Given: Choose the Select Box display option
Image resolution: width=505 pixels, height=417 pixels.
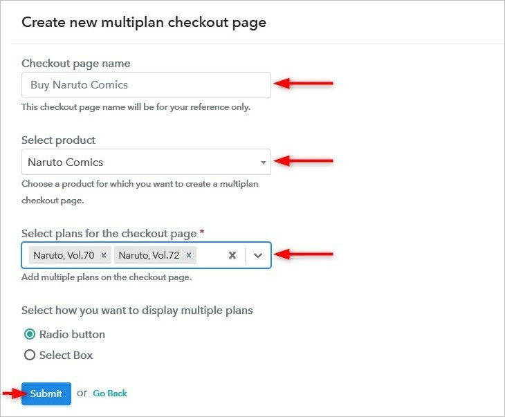Looking at the screenshot, I should coord(30,355).
